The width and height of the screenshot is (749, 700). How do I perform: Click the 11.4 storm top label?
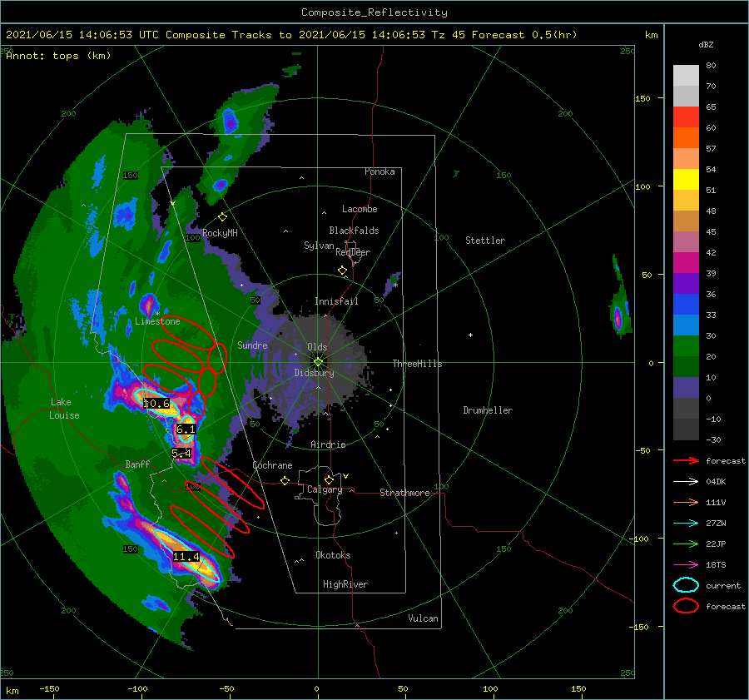186,556
